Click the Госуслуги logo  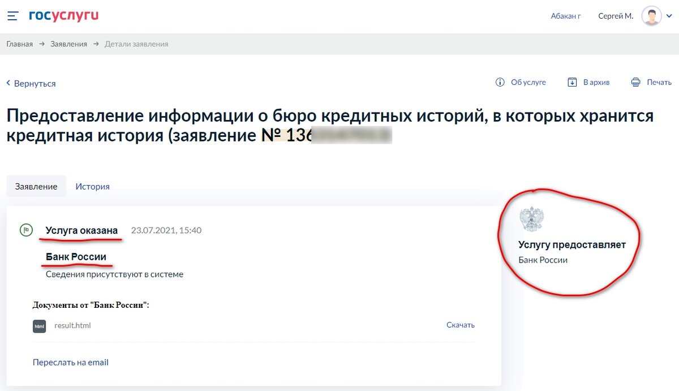[x=63, y=15]
